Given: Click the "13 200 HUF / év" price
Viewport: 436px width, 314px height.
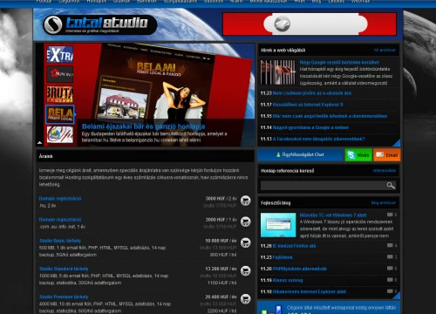Looking at the screenshot, I should (221, 269).
